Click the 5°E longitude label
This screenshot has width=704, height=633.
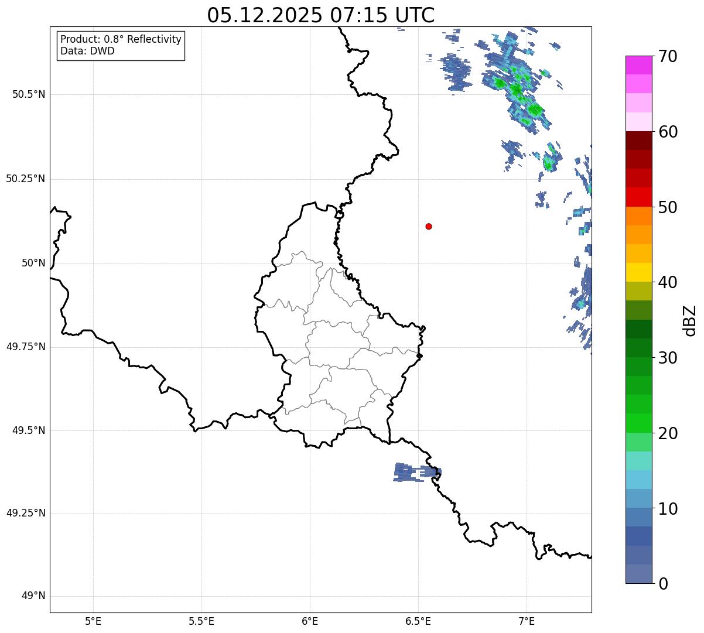(93, 621)
